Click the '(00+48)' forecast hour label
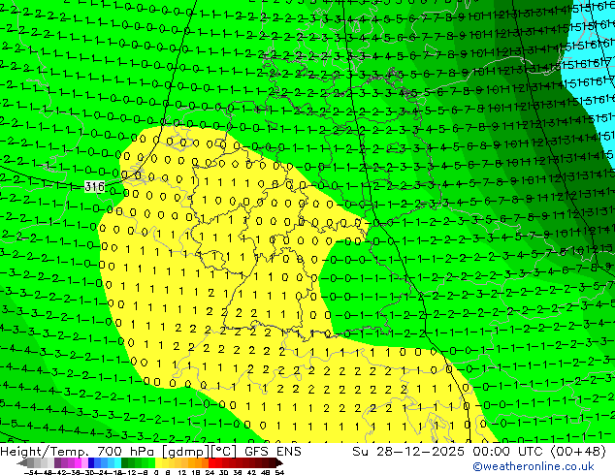The height and width of the screenshot is (475, 615). click(x=579, y=452)
